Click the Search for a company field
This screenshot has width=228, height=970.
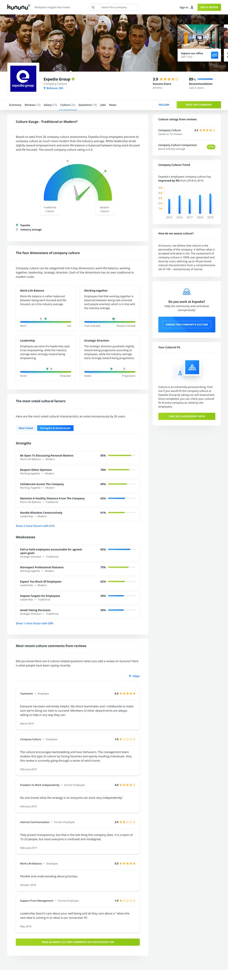point(114,7)
